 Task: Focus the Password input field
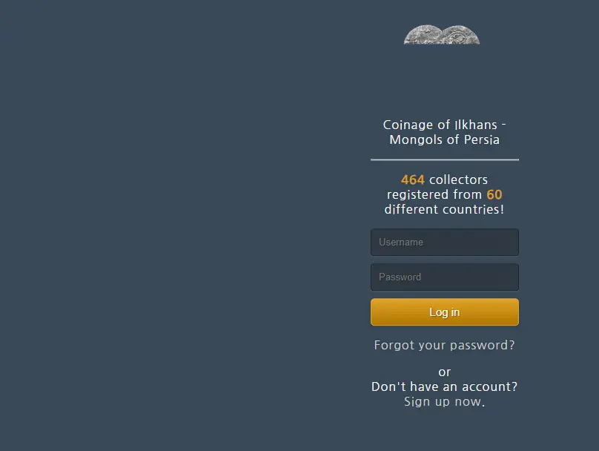coord(445,277)
